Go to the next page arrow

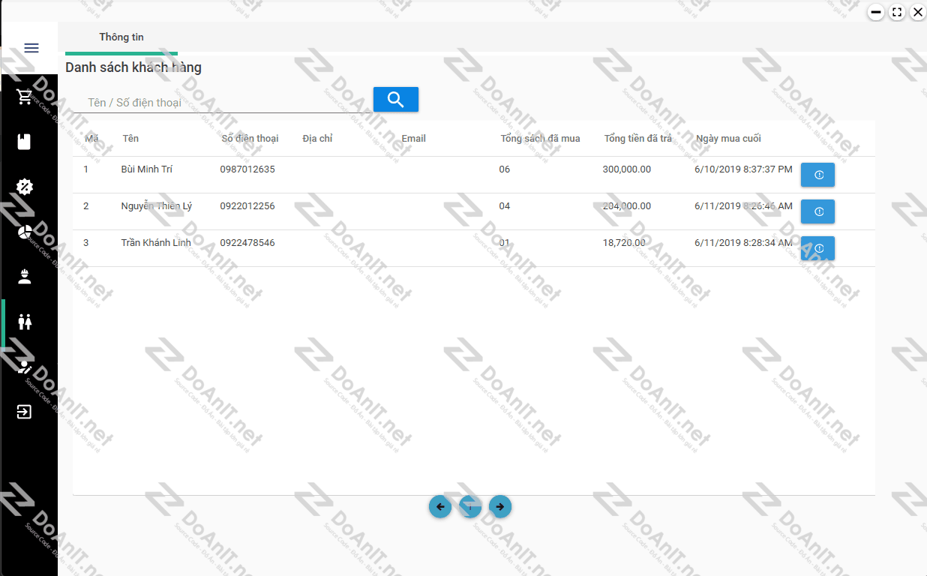pyautogui.click(x=500, y=507)
